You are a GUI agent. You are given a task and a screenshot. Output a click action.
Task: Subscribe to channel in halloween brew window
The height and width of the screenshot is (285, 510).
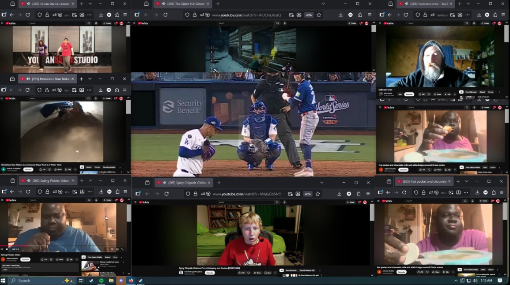click(x=409, y=94)
